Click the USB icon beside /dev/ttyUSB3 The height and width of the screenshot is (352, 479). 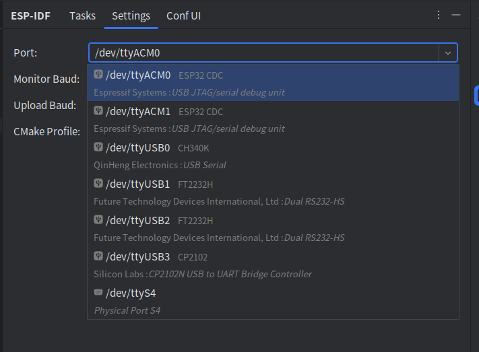(x=98, y=256)
